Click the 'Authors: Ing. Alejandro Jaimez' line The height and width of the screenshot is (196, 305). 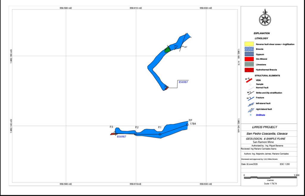pyautogui.click(x=266, y=154)
